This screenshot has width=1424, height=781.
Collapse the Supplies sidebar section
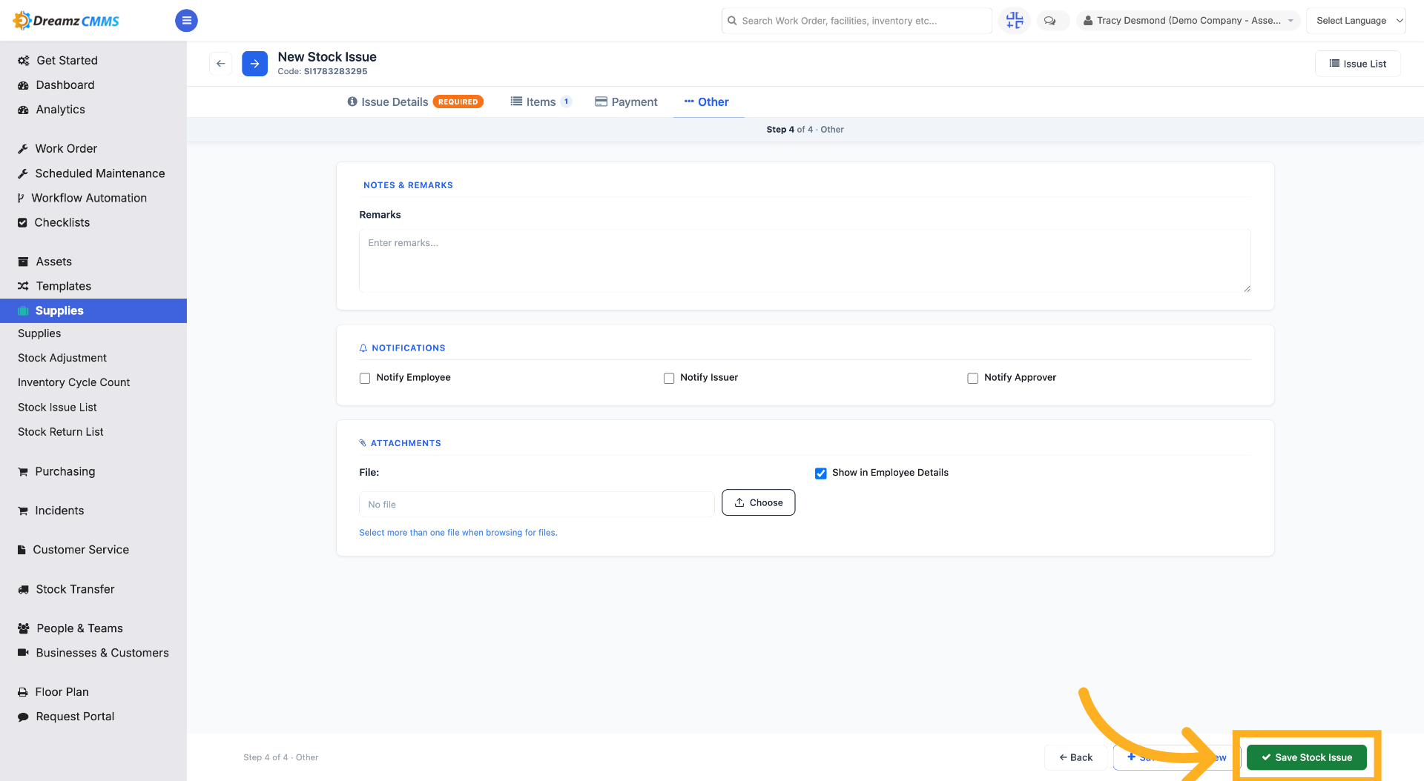pos(93,310)
